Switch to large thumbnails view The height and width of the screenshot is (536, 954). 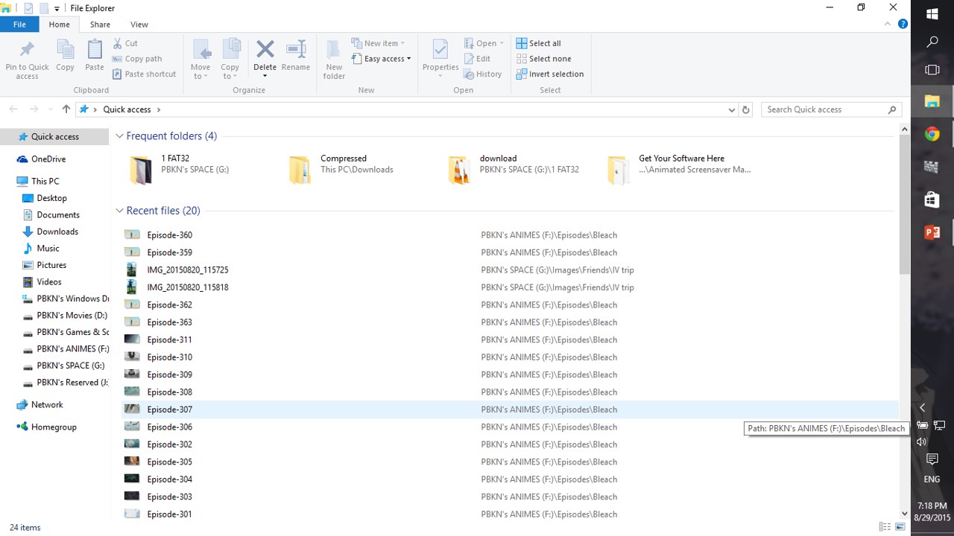click(900, 527)
